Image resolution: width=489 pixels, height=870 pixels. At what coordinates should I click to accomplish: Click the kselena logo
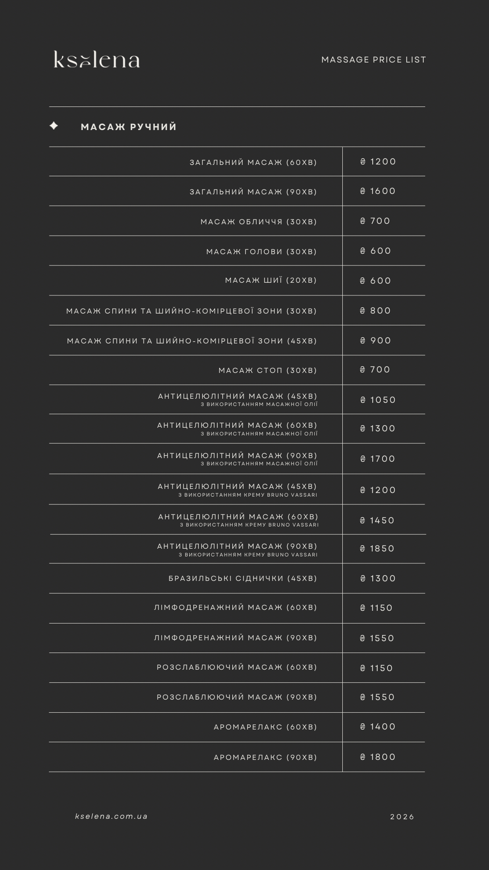pyautogui.click(x=96, y=59)
